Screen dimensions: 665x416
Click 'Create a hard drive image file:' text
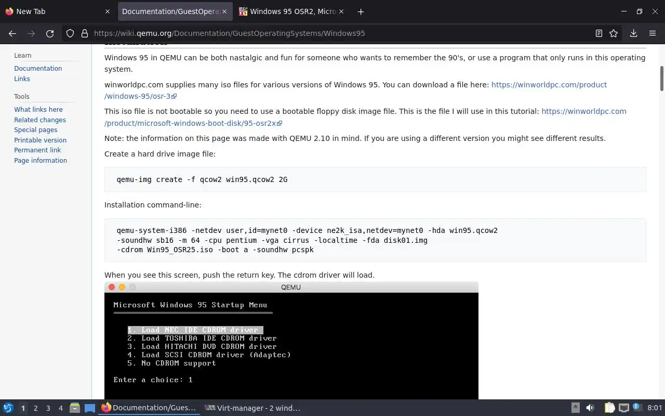159,154
